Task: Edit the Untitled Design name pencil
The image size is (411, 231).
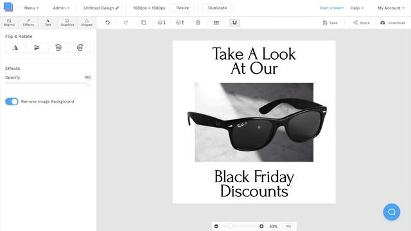Action: click(x=117, y=8)
